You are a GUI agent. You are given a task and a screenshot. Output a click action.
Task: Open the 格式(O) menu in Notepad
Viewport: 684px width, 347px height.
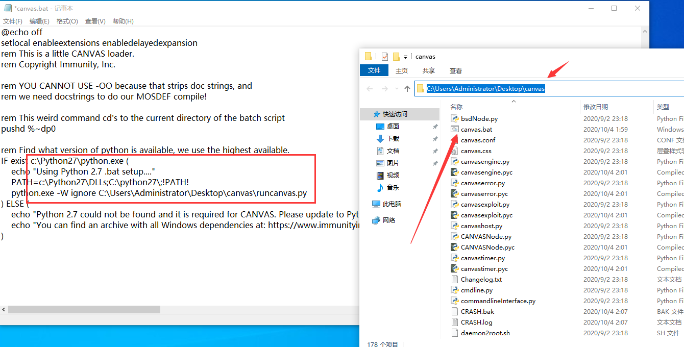pyautogui.click(x=67, y=21)
